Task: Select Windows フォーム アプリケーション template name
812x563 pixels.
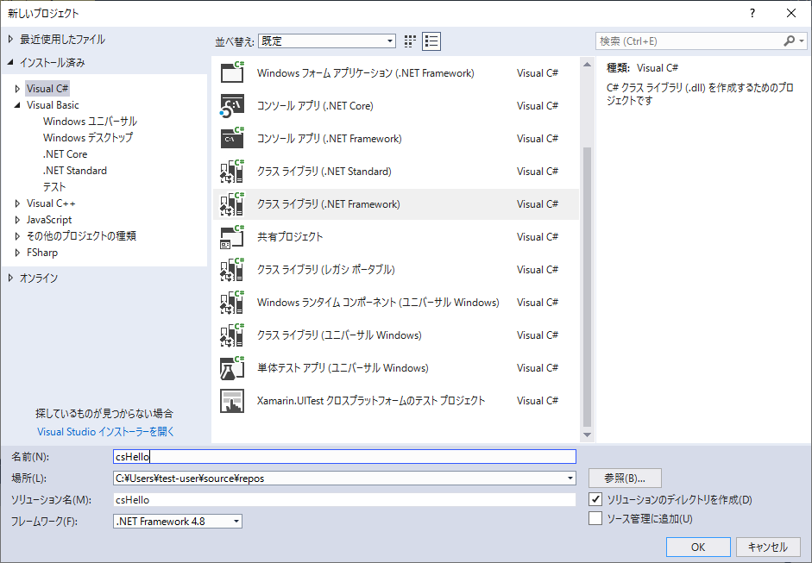Action: (366, 73)
